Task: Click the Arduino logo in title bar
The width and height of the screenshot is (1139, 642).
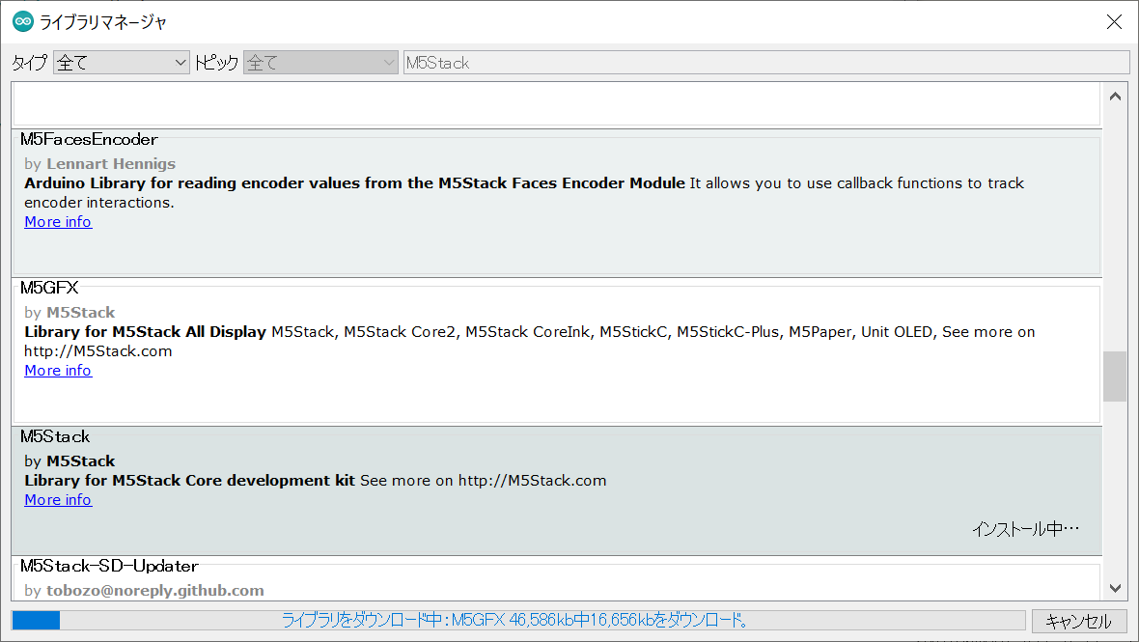Action: point(22,22)
